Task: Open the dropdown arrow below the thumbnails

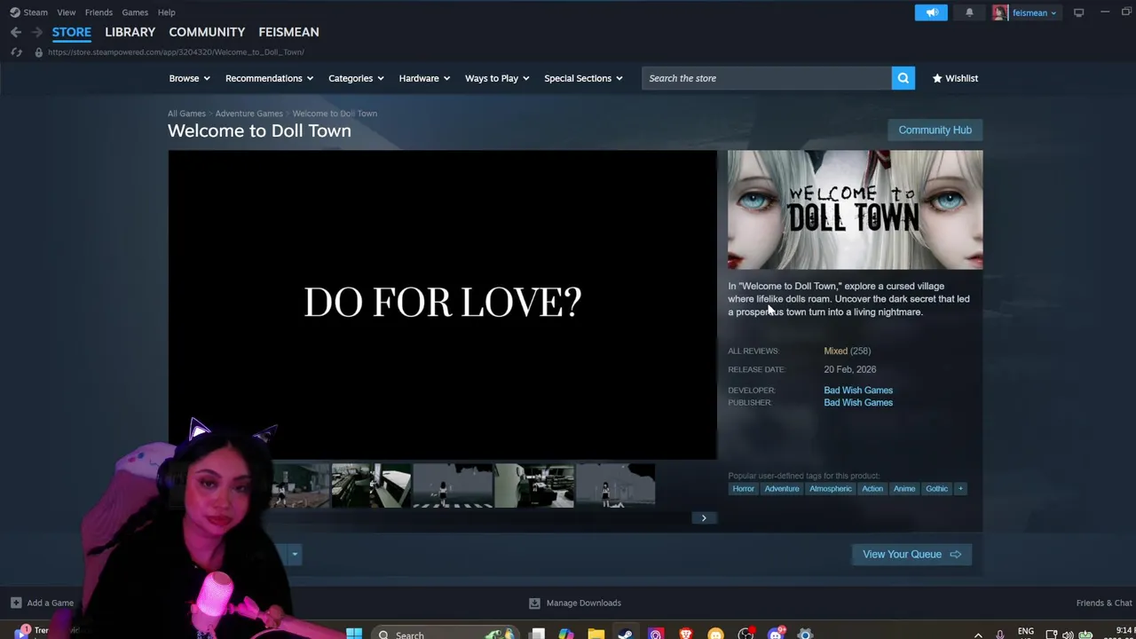Action: pyautogui.click(x=295, y=555)
